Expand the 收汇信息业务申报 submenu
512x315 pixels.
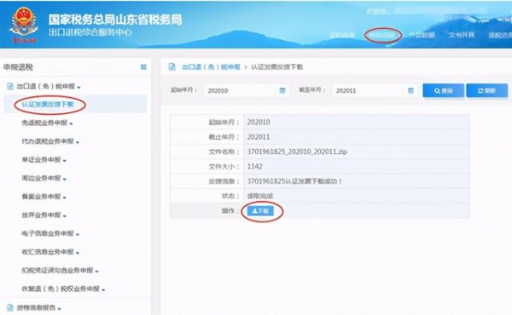pyautogui.click(x=50, y=252)
